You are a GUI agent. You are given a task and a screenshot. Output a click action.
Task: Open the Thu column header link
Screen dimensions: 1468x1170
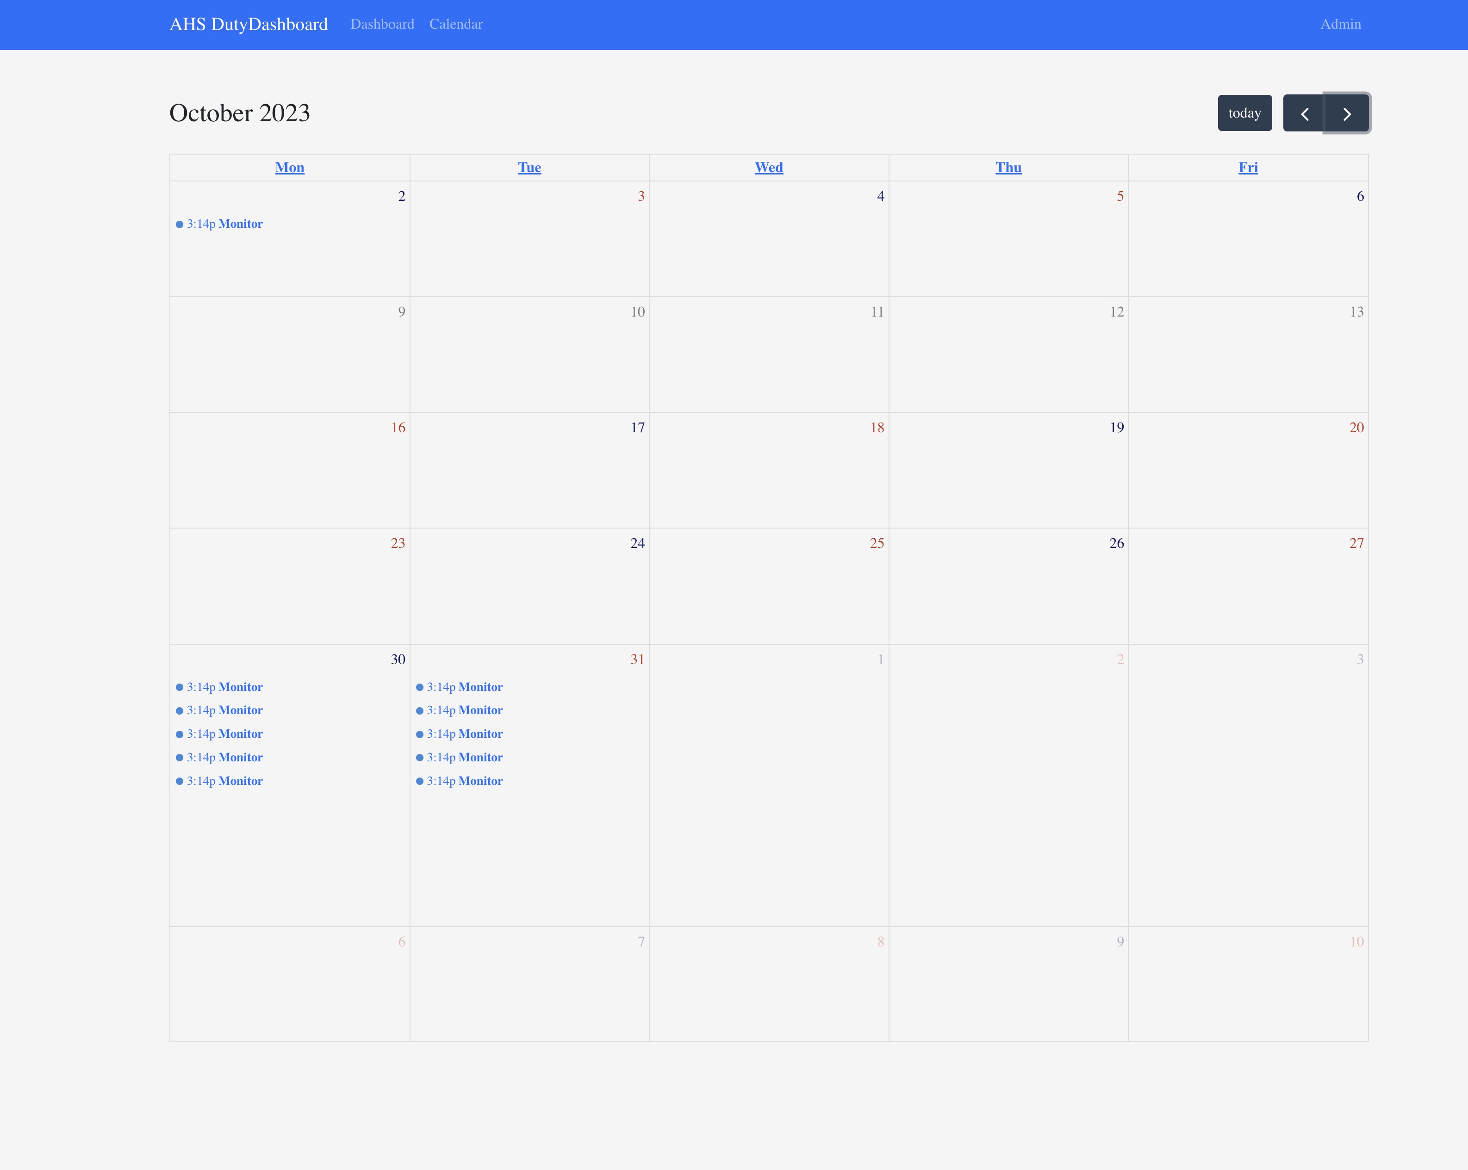[1008, 168]
